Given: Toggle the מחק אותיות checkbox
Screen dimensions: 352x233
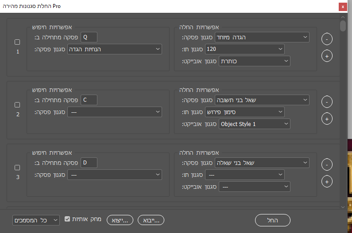Looking at the screenshot, I should click(67, 219).
